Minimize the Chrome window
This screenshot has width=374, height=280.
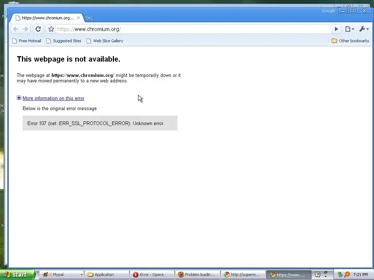point(343,11)
